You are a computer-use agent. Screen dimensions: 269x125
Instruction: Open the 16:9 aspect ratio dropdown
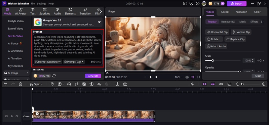[179, 77]
